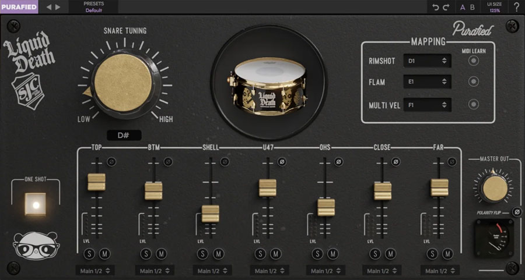This screenshot has height=280, width=525.
Task: Toggle the One Shot button
Action: pyautogui.click(x=34, y=205)
